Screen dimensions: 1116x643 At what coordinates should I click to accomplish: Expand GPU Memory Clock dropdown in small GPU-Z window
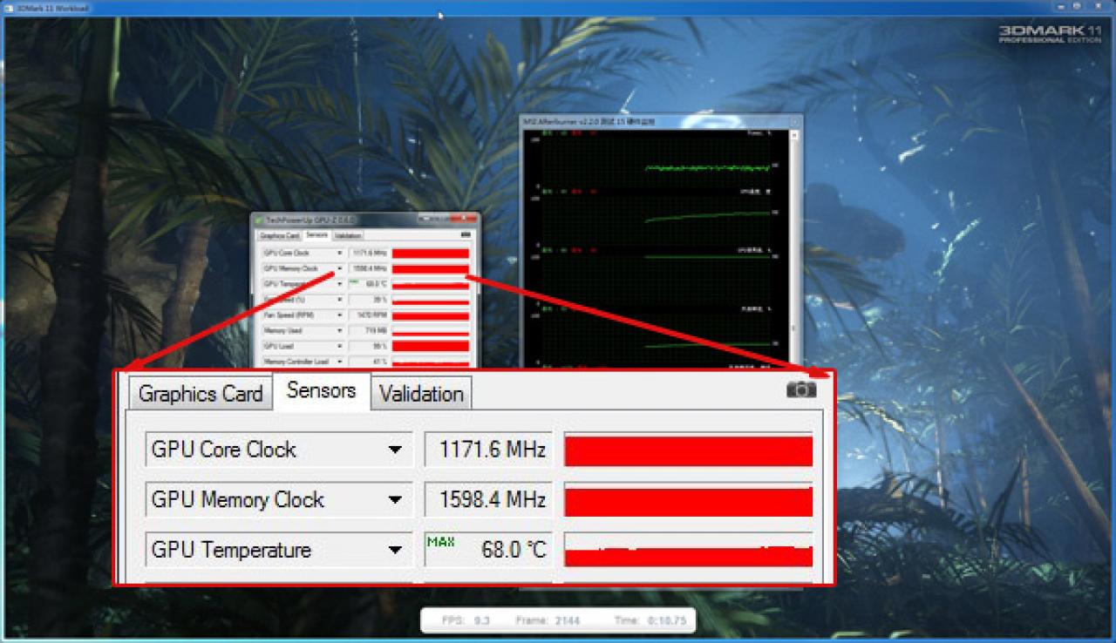[340, 268]
